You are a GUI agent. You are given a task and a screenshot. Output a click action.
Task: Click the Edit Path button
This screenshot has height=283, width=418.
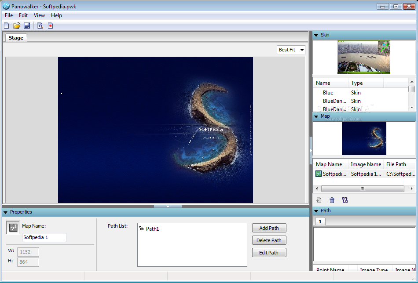click(269, 253)
